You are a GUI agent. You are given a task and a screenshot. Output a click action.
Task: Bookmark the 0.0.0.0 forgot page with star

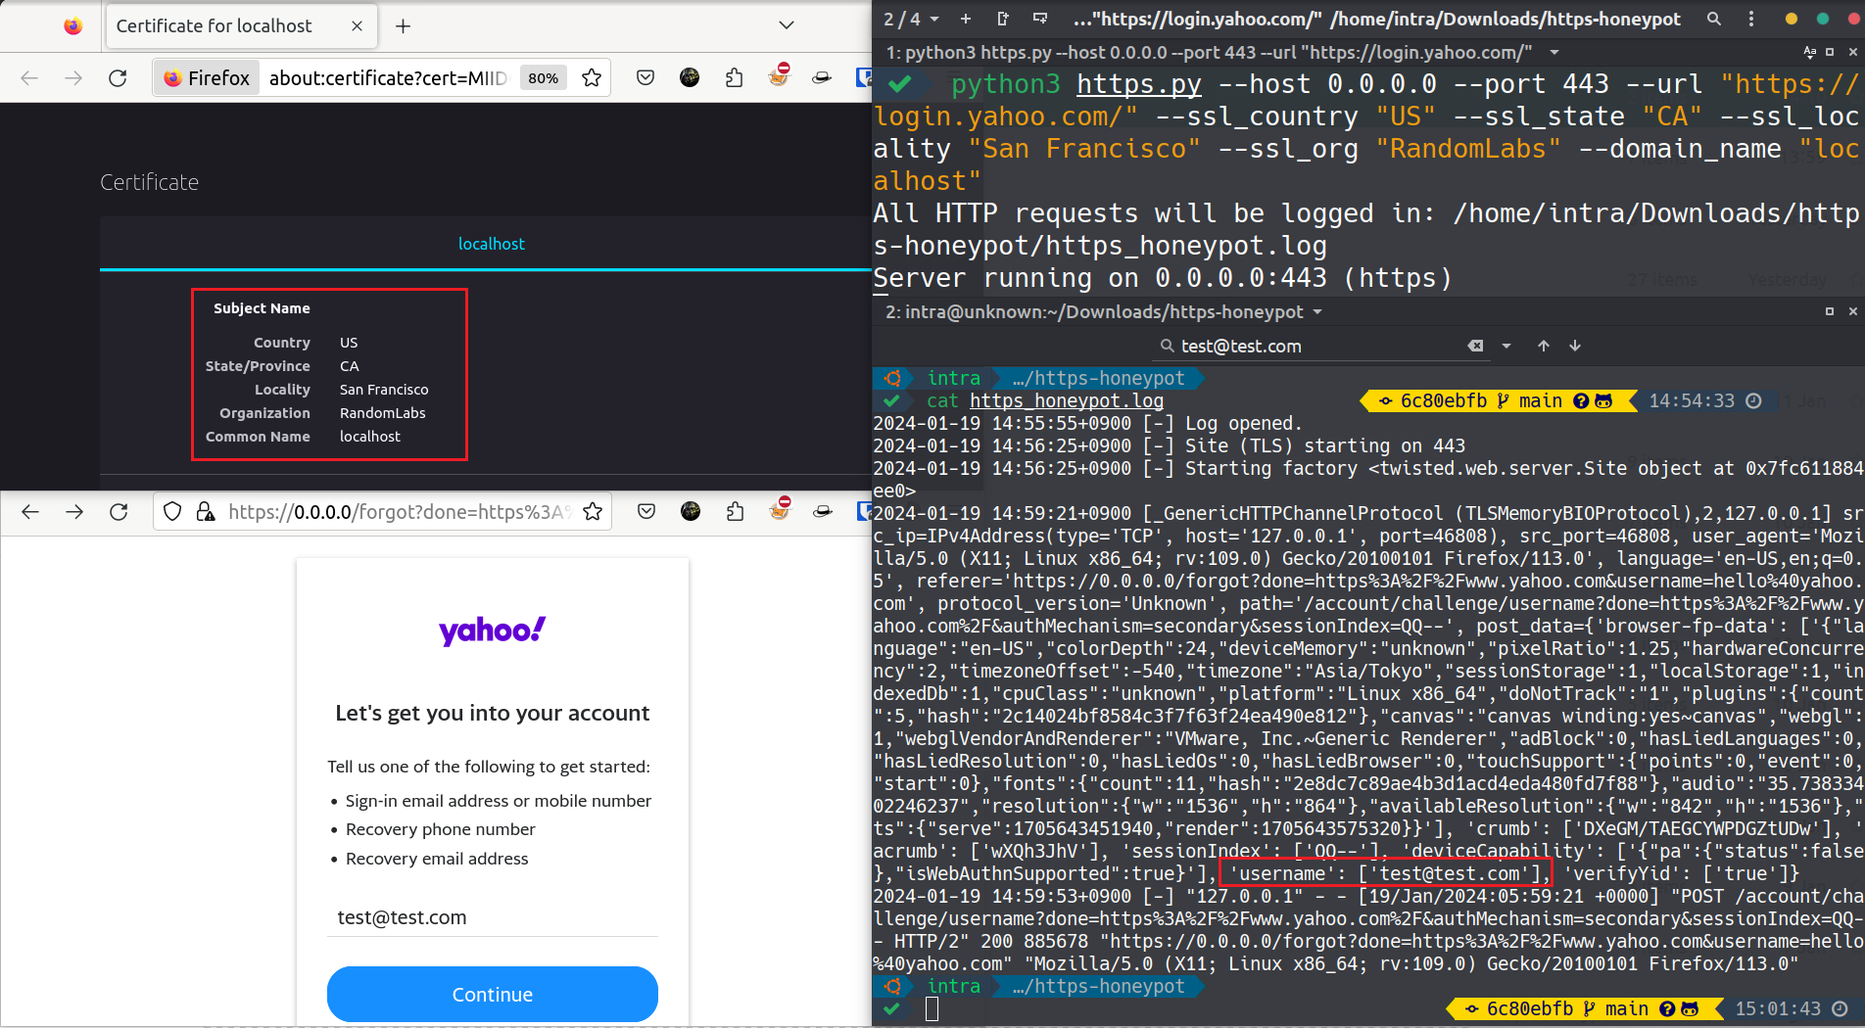tap(593, 512)
